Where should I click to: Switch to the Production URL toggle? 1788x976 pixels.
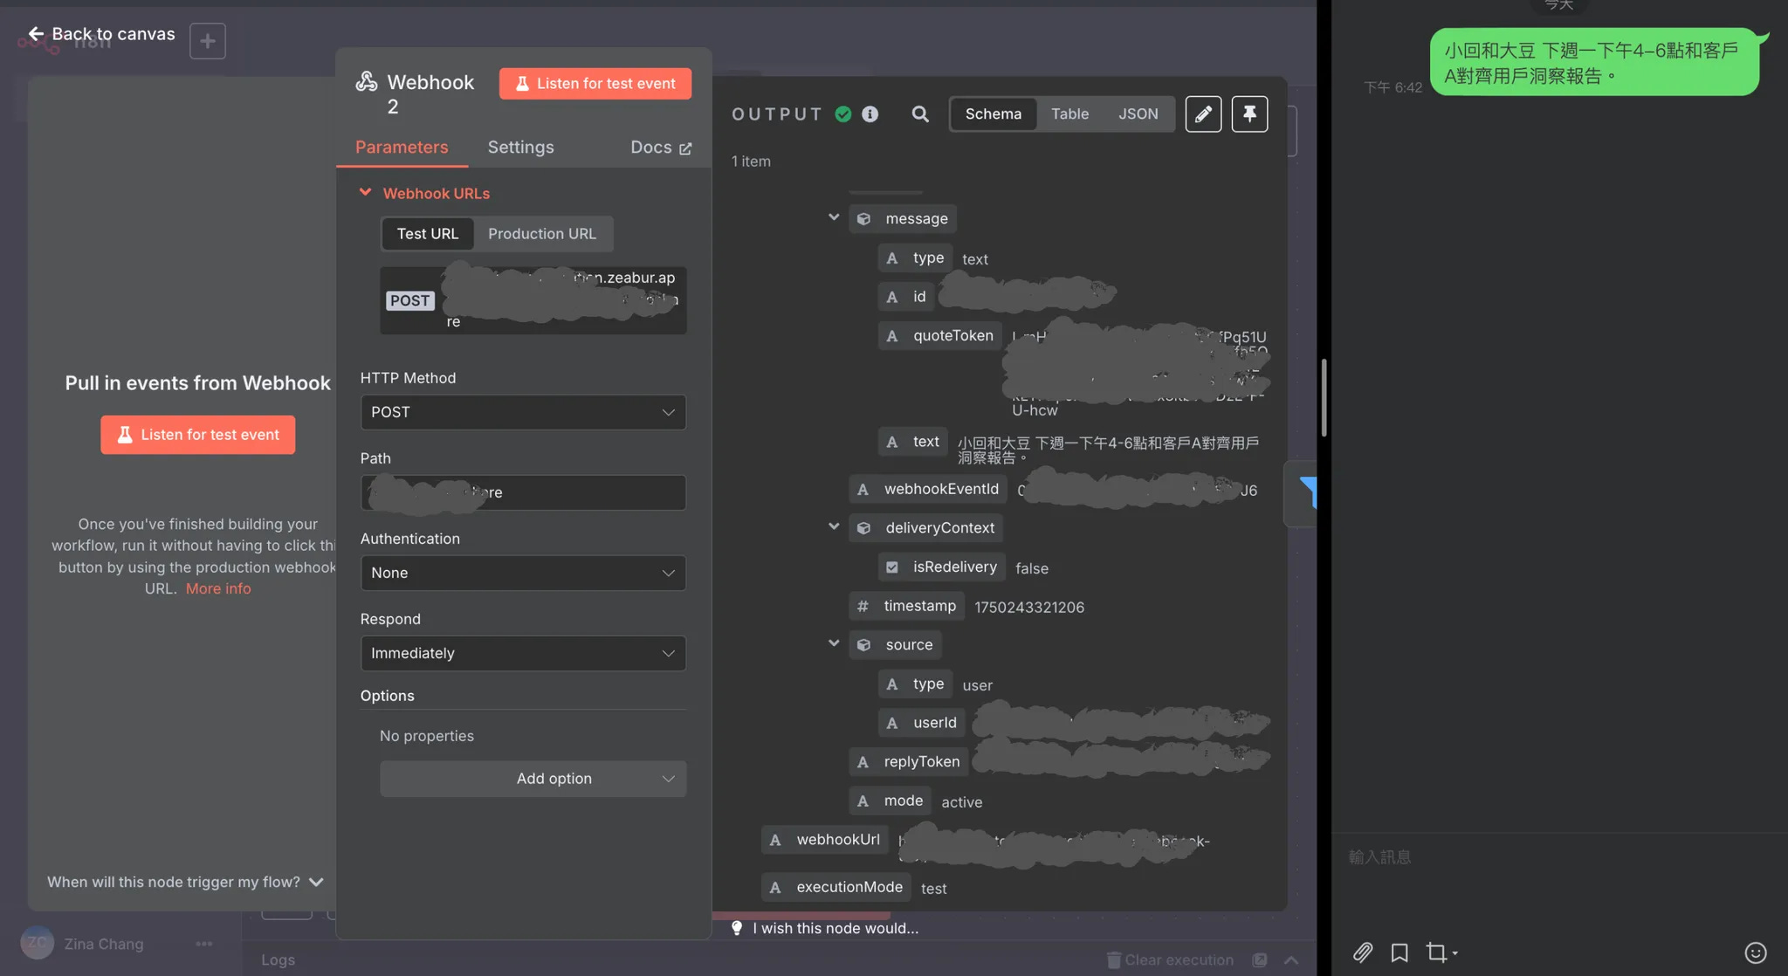pos(541,234)
